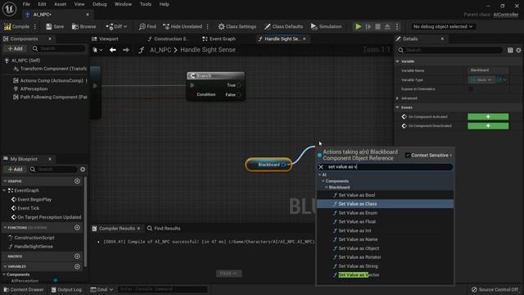
Task: Add new function with plus icon
Action: point(77,228)
